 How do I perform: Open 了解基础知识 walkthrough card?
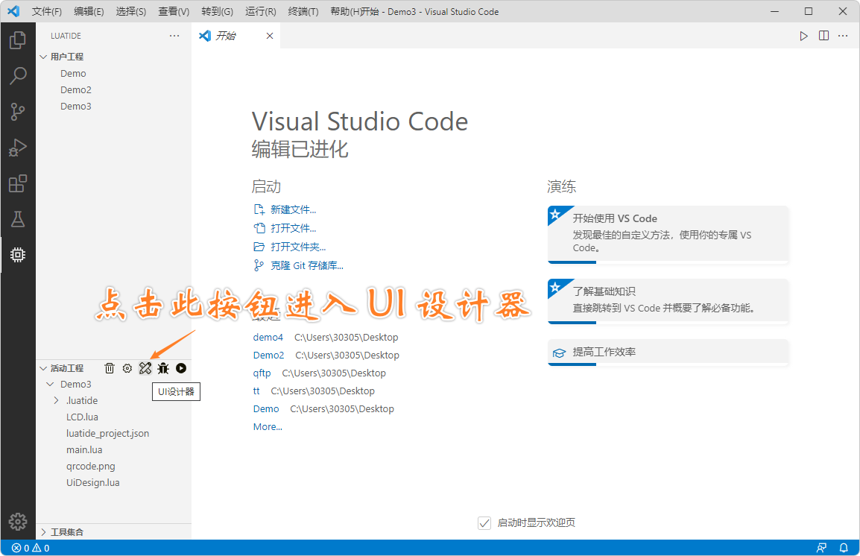(x=668, y=301)
